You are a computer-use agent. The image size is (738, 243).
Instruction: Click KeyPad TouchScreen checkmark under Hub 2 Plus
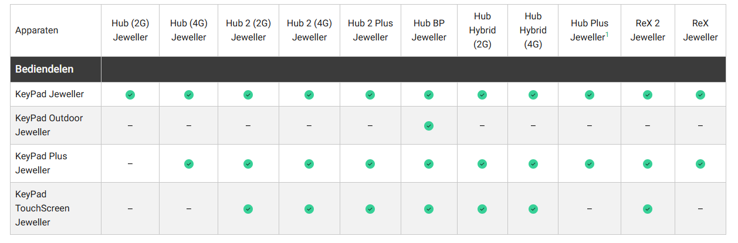click(370, 208)
